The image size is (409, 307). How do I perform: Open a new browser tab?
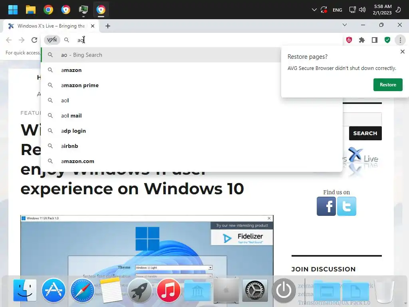click(108, 26)
